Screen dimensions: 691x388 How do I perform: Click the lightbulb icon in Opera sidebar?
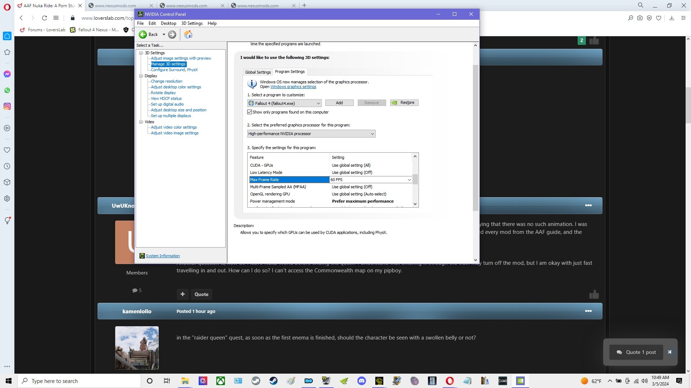point(7,221)
